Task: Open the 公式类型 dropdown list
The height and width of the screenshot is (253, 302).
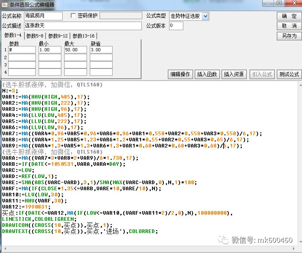Action: 205,16
